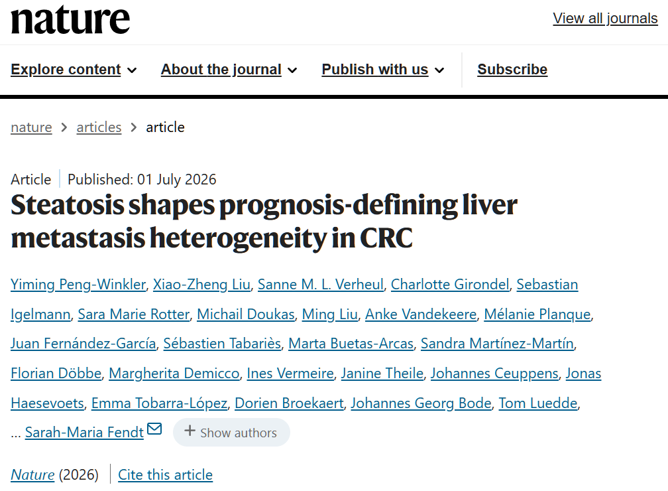
Task: Expand the Explore content dropdown
Action: (74, 70)
